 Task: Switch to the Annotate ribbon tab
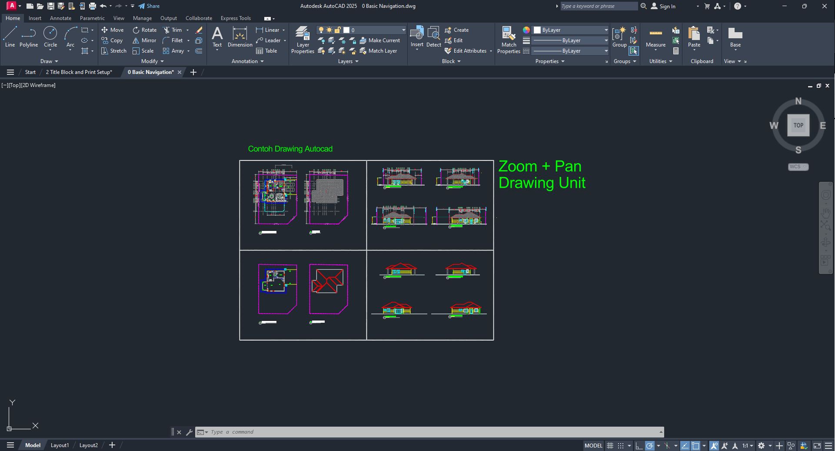60,18
